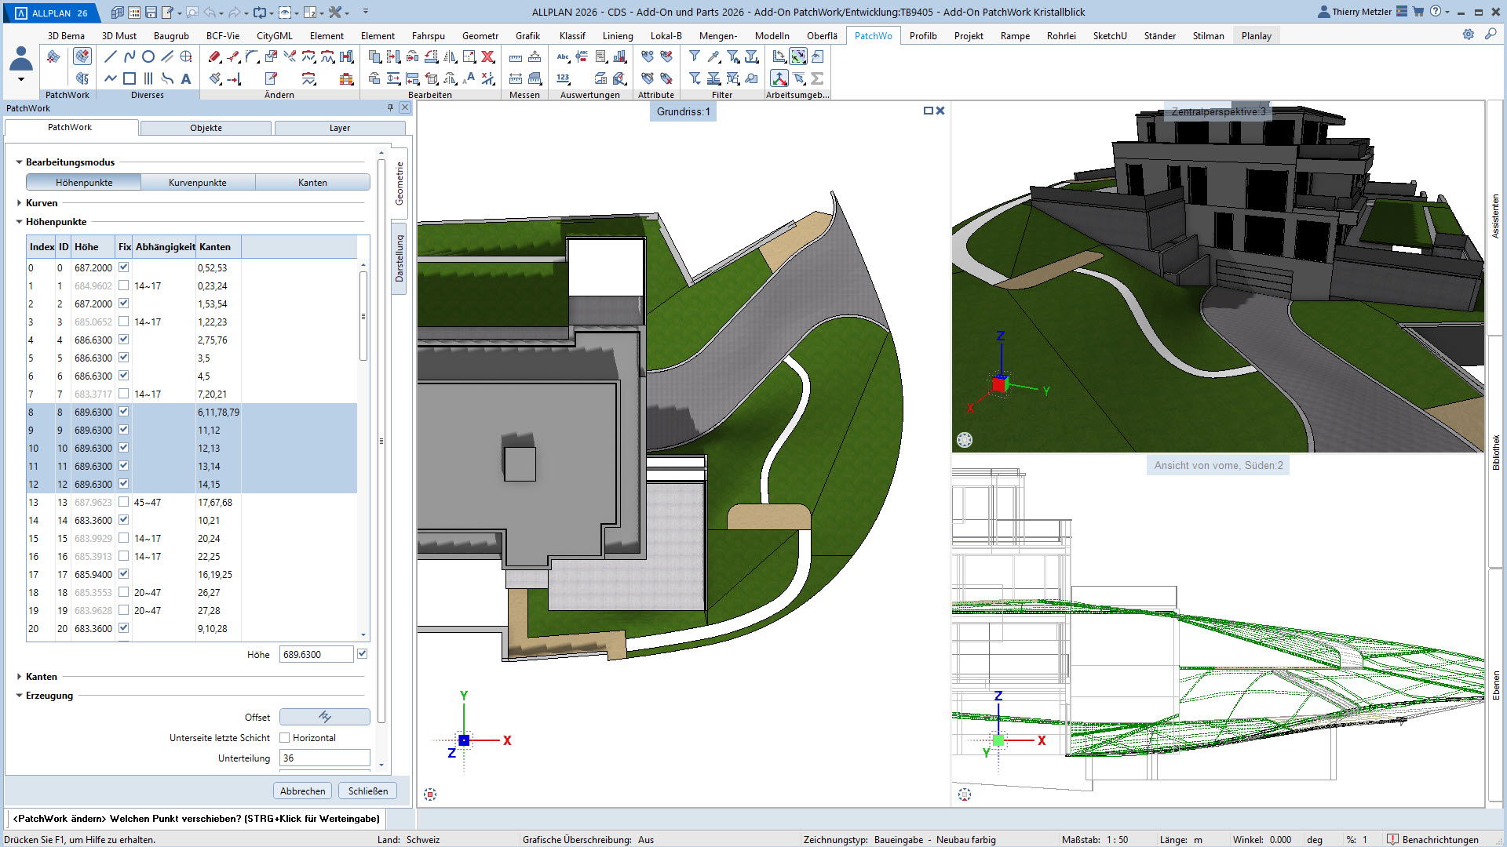This screenshot has width=1507, height=847.
Task: Toggle Fix checkbox for point index 1
Action: [x=123, y=285]
